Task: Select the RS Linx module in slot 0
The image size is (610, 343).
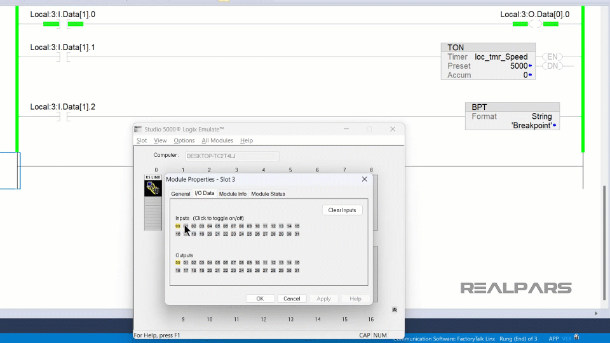Action: coord(153,202)
